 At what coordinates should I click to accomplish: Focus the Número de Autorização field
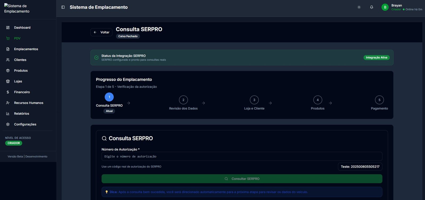pos(242,156)
